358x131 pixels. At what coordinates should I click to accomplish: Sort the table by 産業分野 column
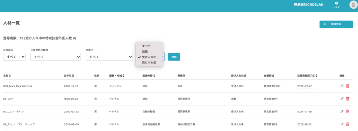click(154, 75)
